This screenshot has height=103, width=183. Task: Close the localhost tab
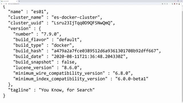click(17, 1)
